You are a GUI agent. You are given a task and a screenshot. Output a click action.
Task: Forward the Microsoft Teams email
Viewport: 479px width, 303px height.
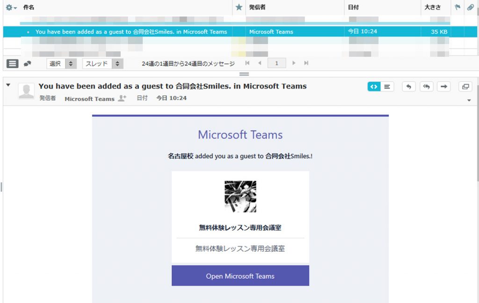(x=444, y=86)
